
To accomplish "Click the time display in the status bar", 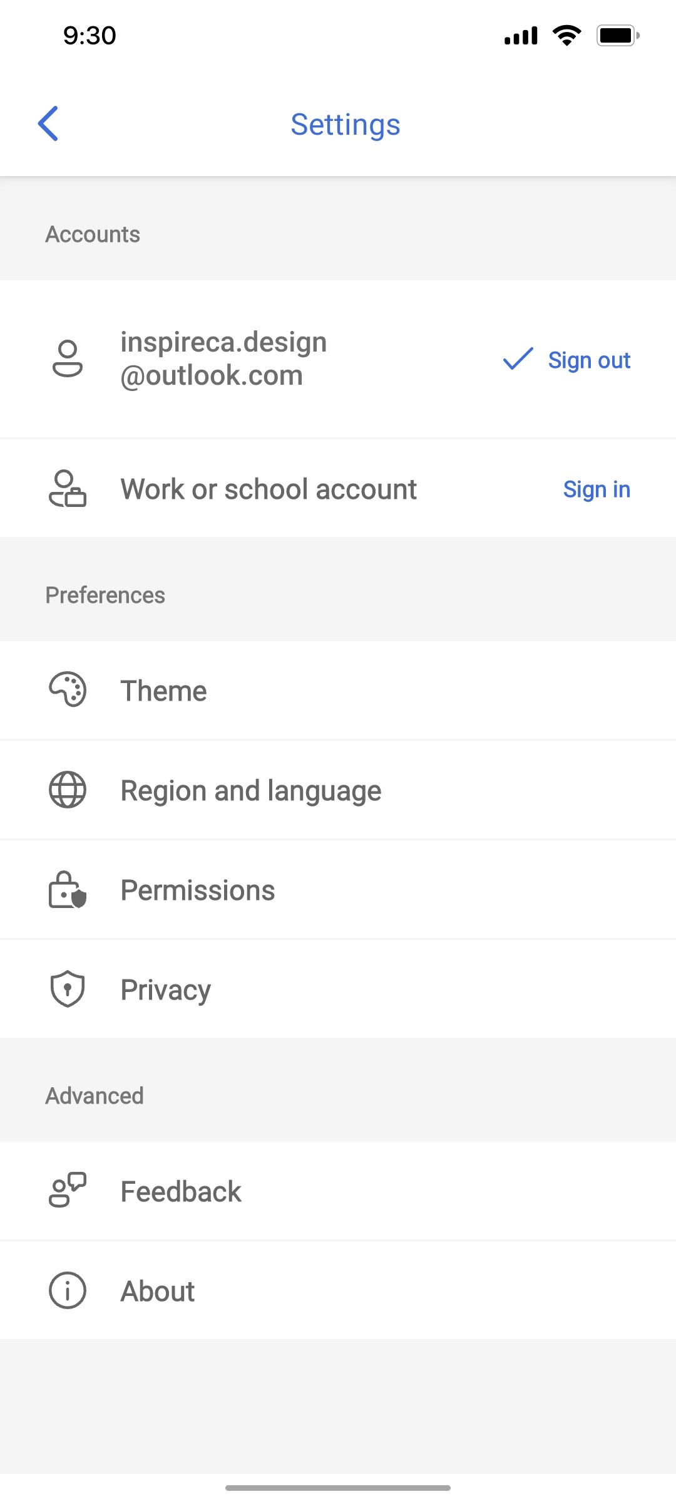I will [88, 36].
